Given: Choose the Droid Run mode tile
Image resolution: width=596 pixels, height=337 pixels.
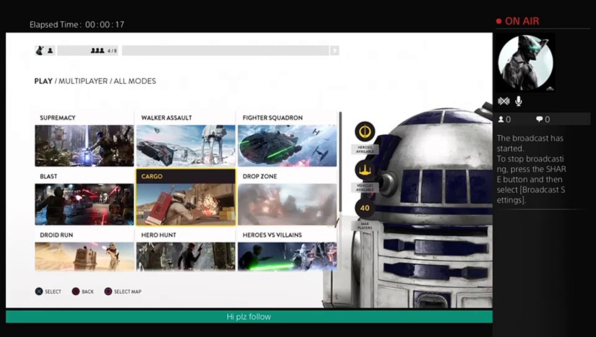Looking at the screenshot, I should pos(84,250).
